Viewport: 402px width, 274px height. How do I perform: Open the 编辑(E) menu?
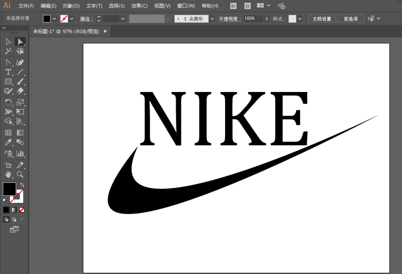coord(49,6)
